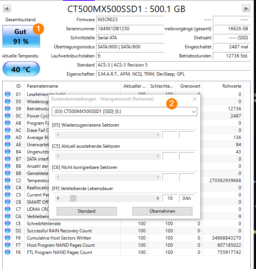Click the Standard button
The width and height of the screenshot is (256, 269).
coord(87,211)
